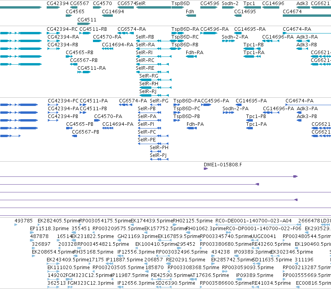Click the SelR-RE transcript label
Screen dimensions: 331x289
(x=145, y=68)
